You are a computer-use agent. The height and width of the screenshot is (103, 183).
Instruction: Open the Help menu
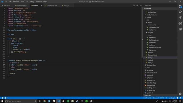pyautogui.click(x=45, y=2)
